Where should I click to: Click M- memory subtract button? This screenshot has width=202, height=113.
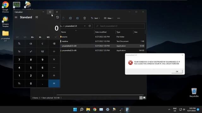pos(40,37)
